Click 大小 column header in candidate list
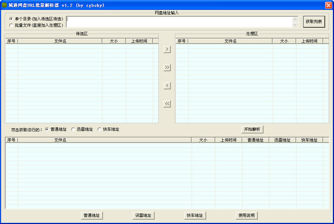Image resolution: width=334 pixels, height=224 pixels. 114,41
